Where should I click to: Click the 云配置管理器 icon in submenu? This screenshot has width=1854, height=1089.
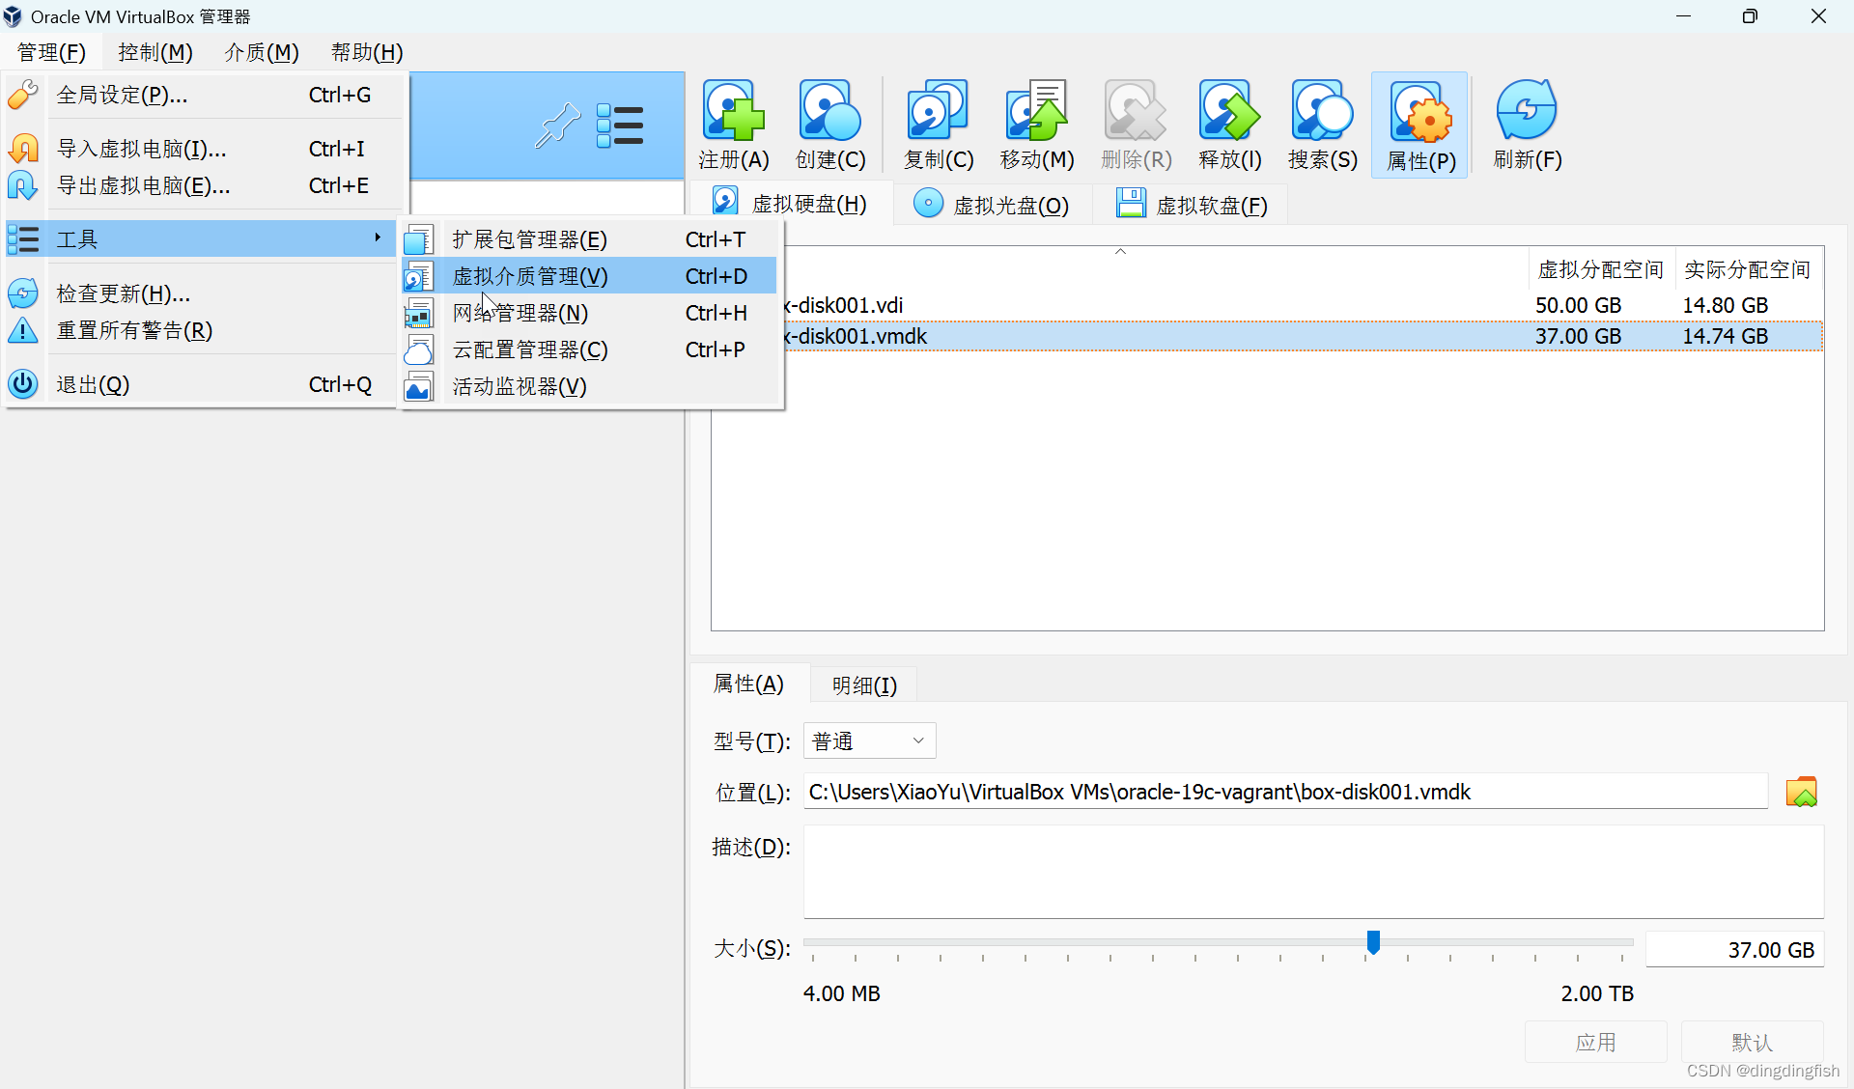point(419,349)
